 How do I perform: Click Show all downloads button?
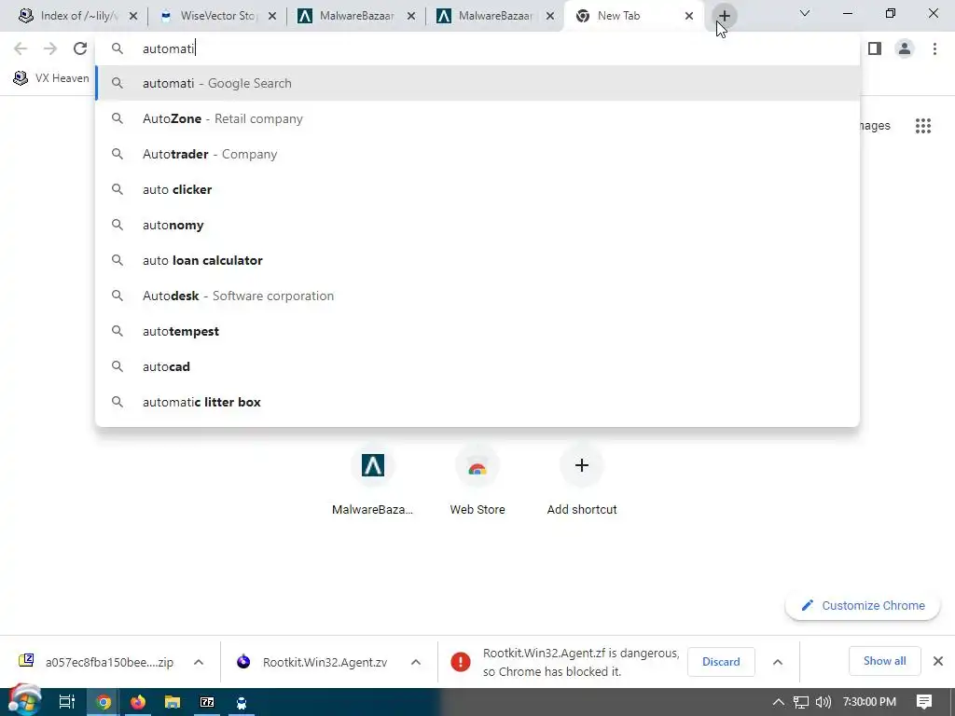coord(884,661)
